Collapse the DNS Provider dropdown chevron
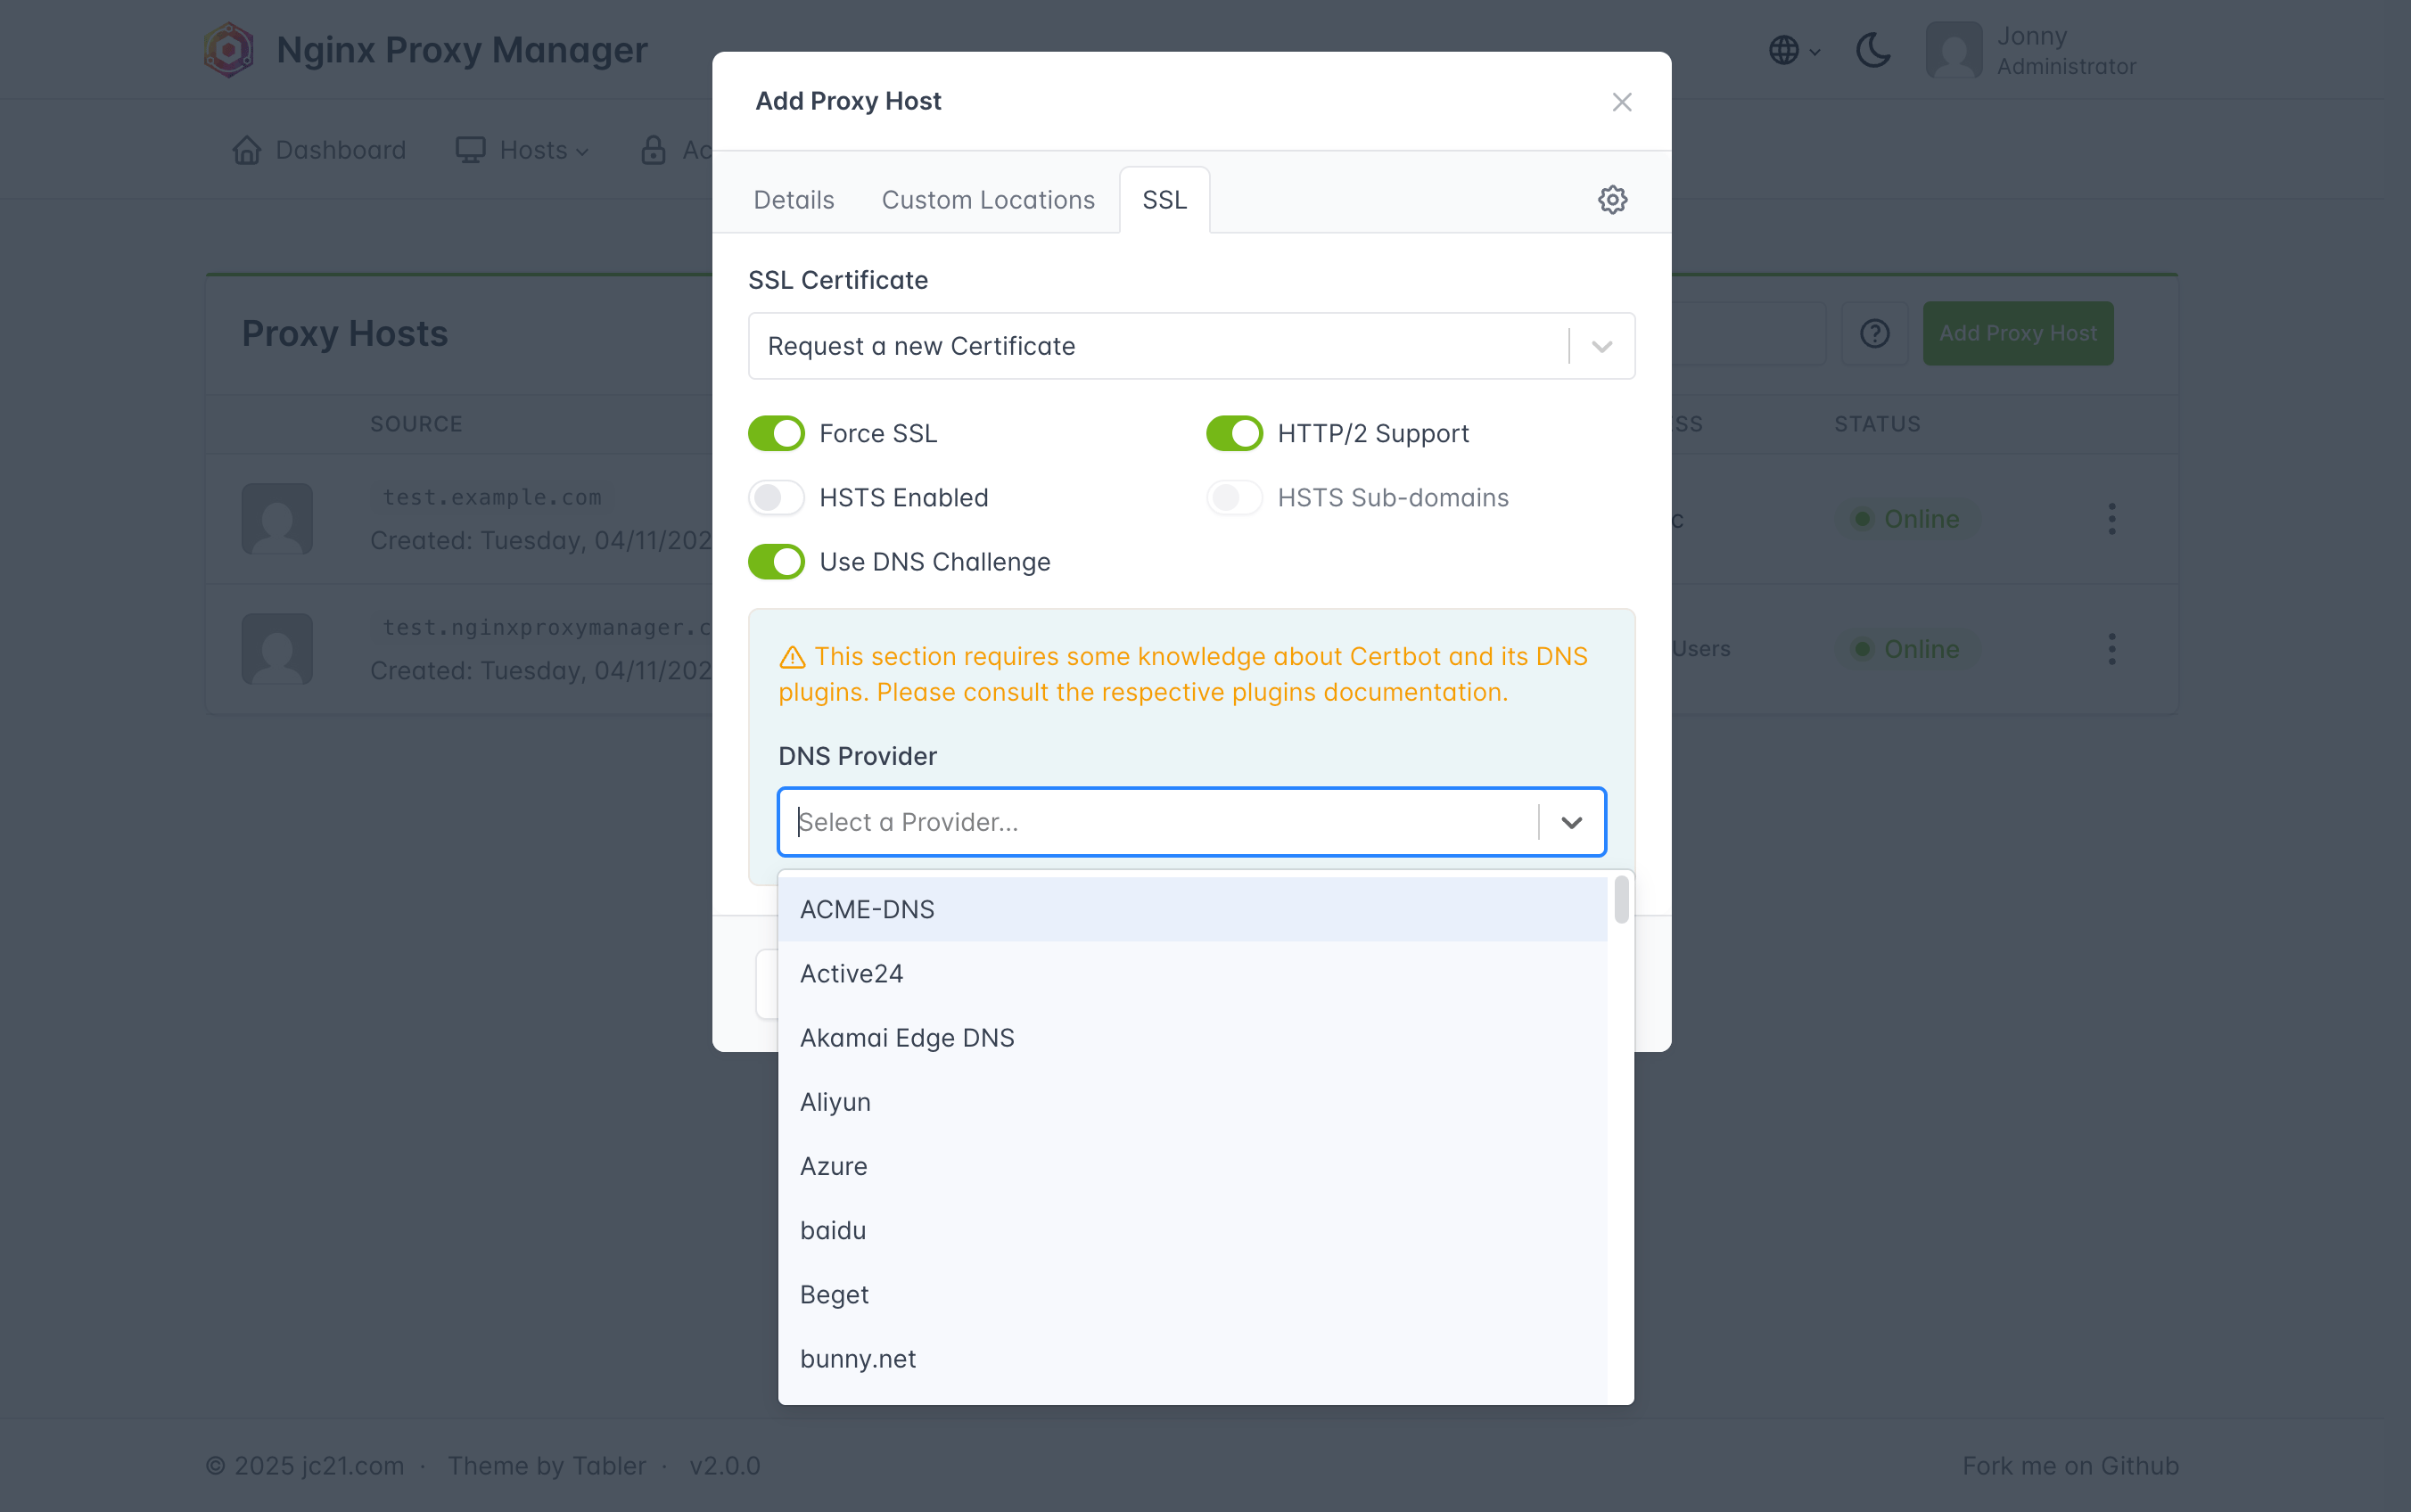Screen dimensions: 2411x1512 coord(1571,822)
